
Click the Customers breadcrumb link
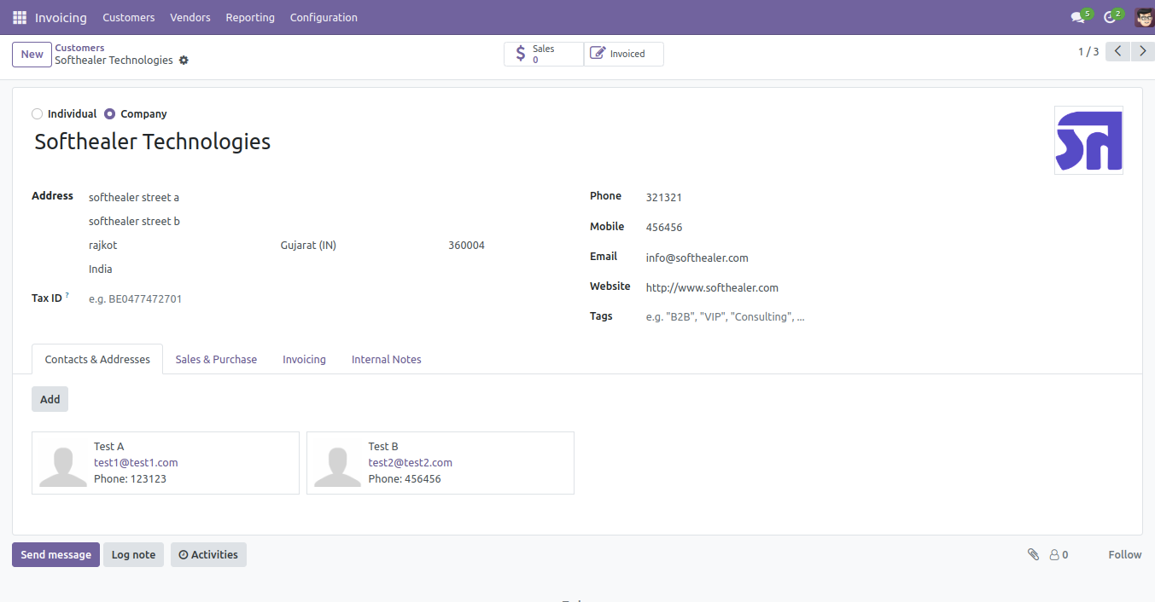coord(79,48)
